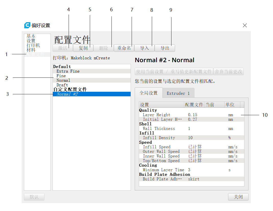273x211 pixels.
Task: Select the Fine profile
Action: pyautogui.click(x=92, y=76)
